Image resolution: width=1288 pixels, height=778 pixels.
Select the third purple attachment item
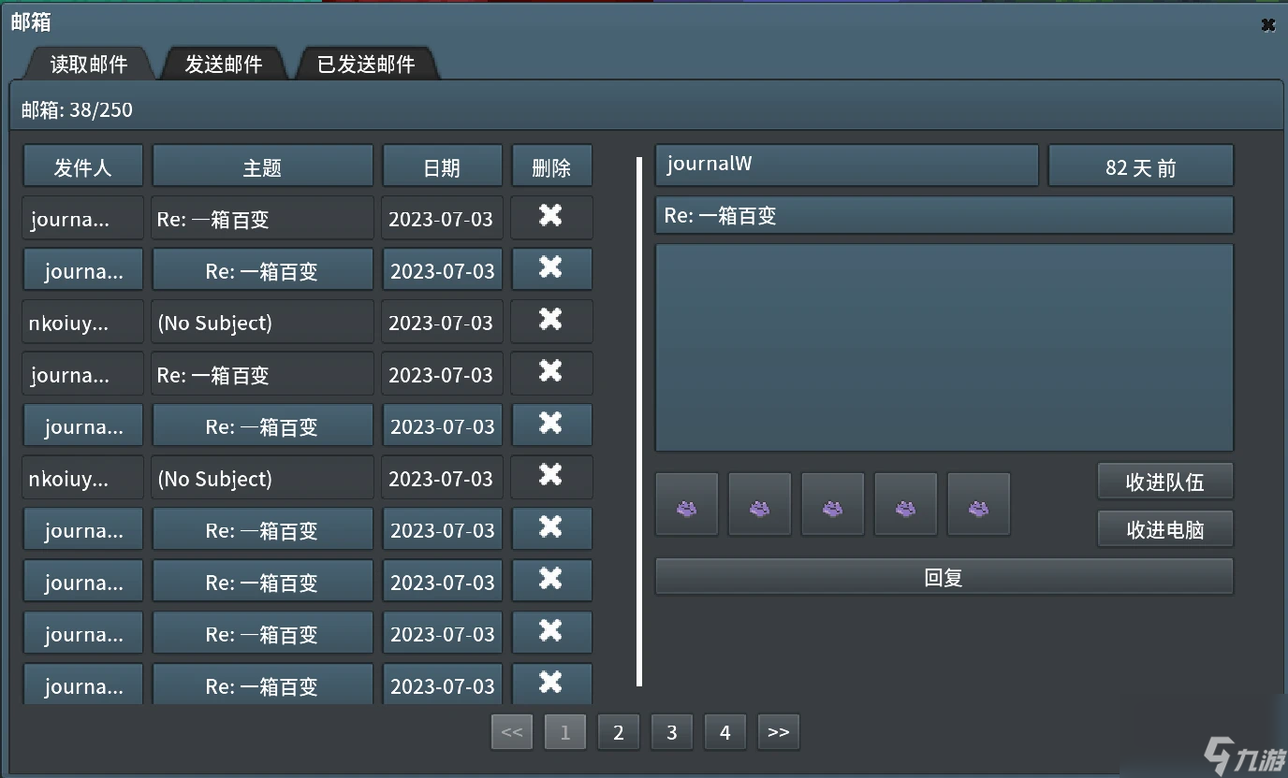tap(833, 505)
